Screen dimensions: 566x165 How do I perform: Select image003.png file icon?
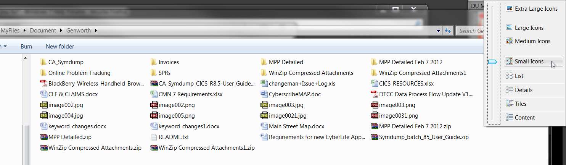pyautogui.click(x=374, y=105)
